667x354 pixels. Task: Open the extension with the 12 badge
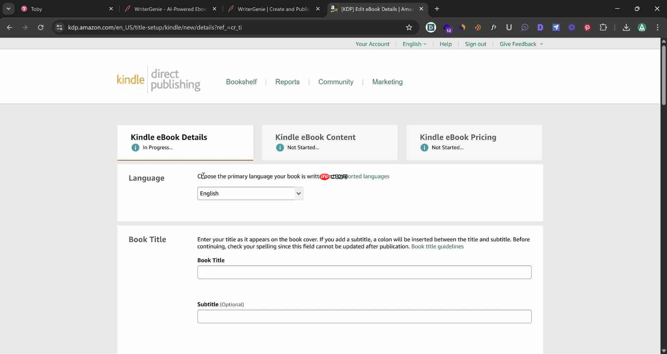tap(447, 28)
